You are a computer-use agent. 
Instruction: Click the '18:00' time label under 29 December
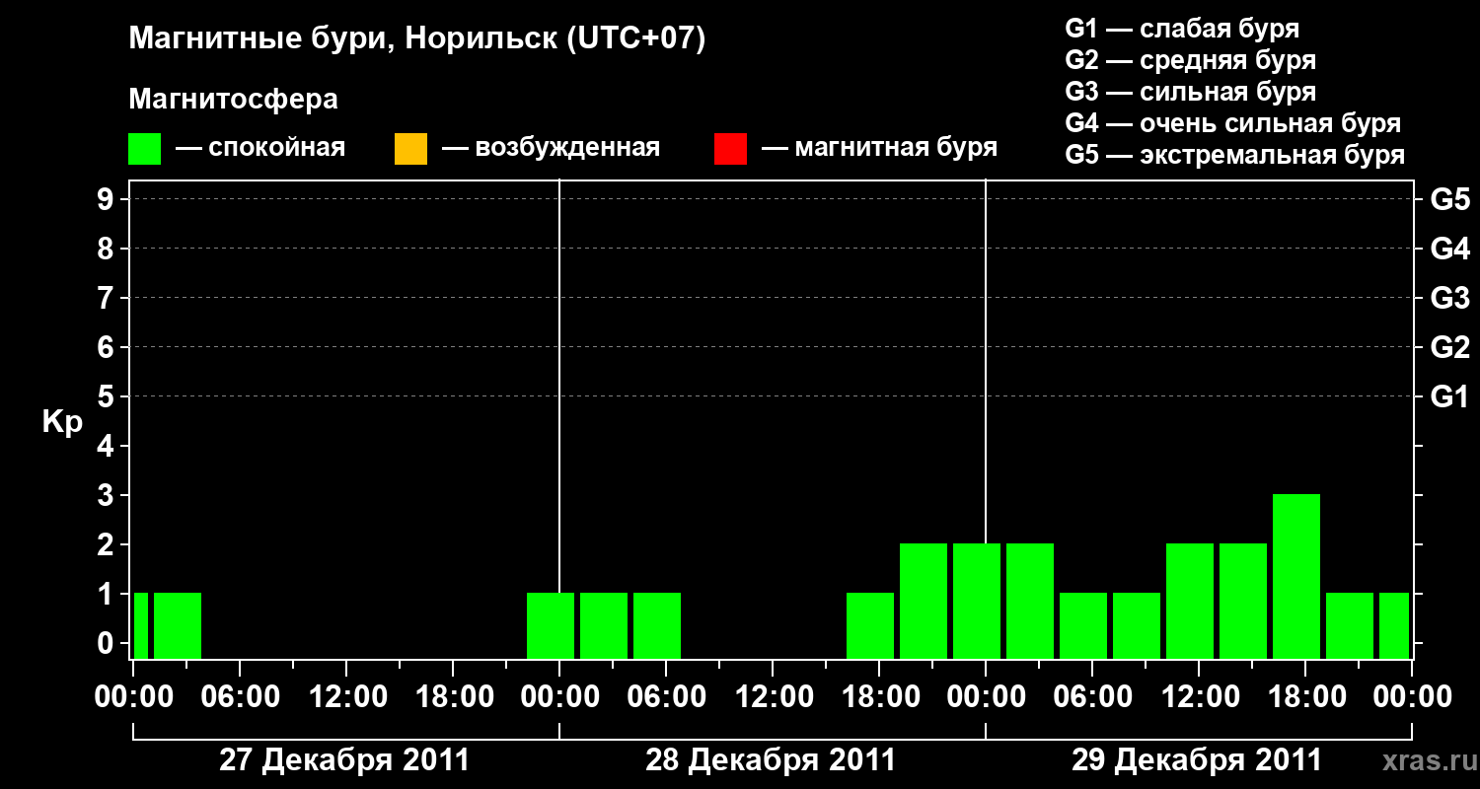pyautogui.click(x=1305, y=697)
